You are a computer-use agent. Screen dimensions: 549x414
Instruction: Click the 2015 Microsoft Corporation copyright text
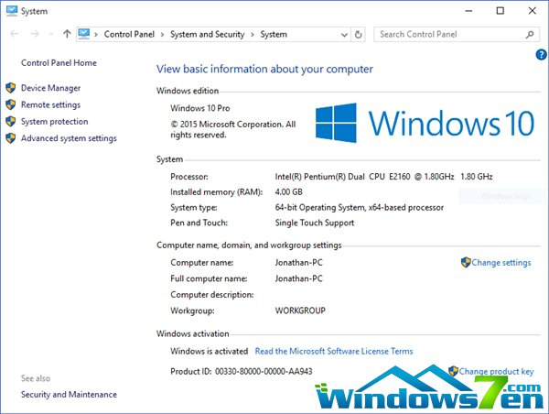pos(232,129)
